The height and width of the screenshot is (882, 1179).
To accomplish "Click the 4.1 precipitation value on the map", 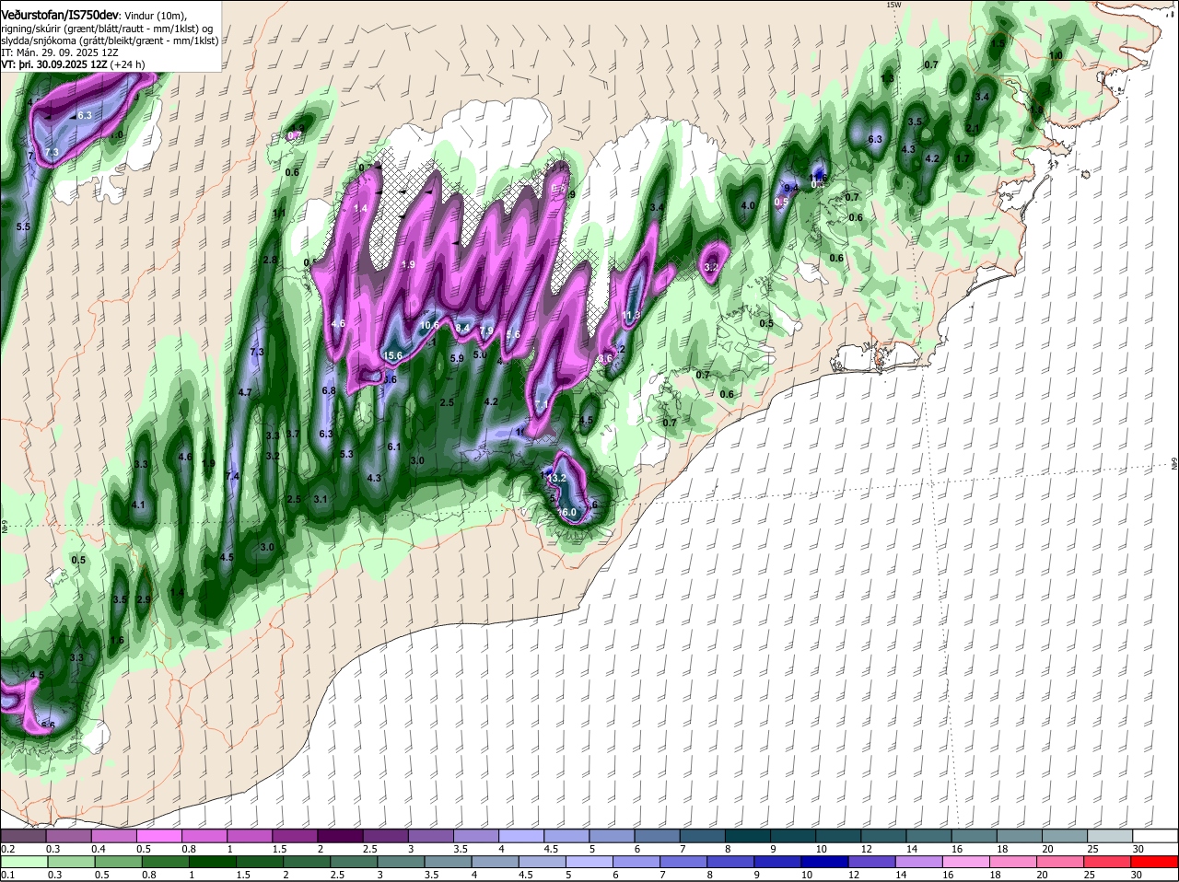I will tap(138, 505).
